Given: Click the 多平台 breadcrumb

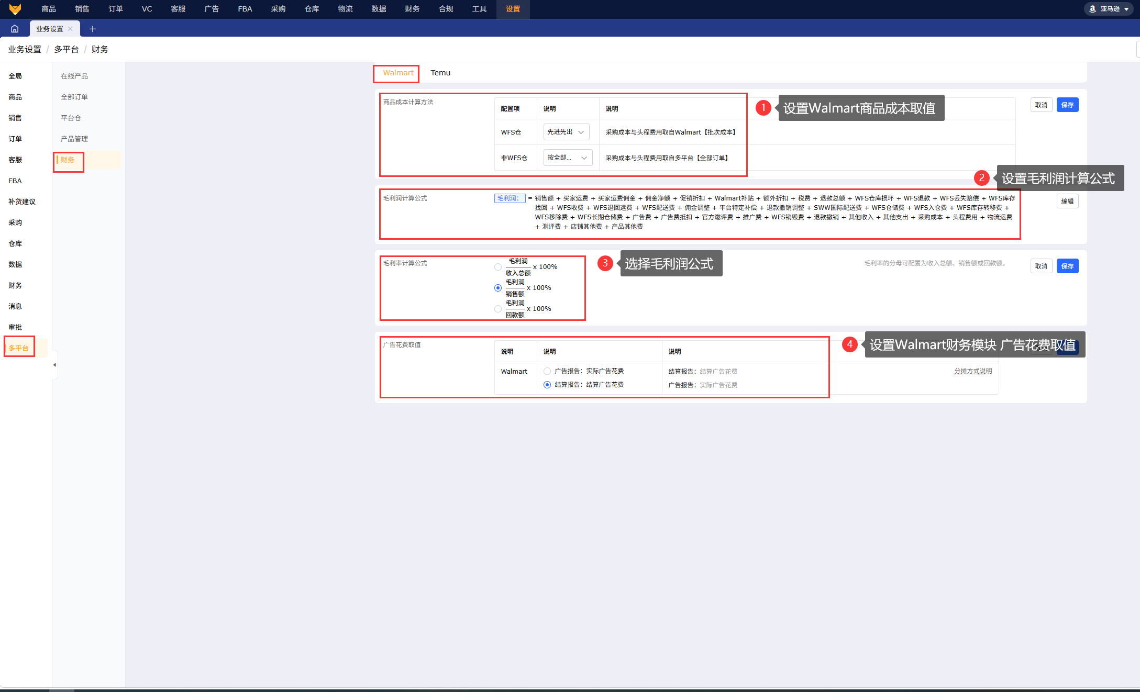Looking at the screenshot, I should click(x=67, y=49).
